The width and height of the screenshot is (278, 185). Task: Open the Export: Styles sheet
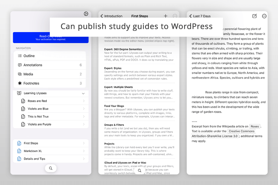(x=140, y=73)
